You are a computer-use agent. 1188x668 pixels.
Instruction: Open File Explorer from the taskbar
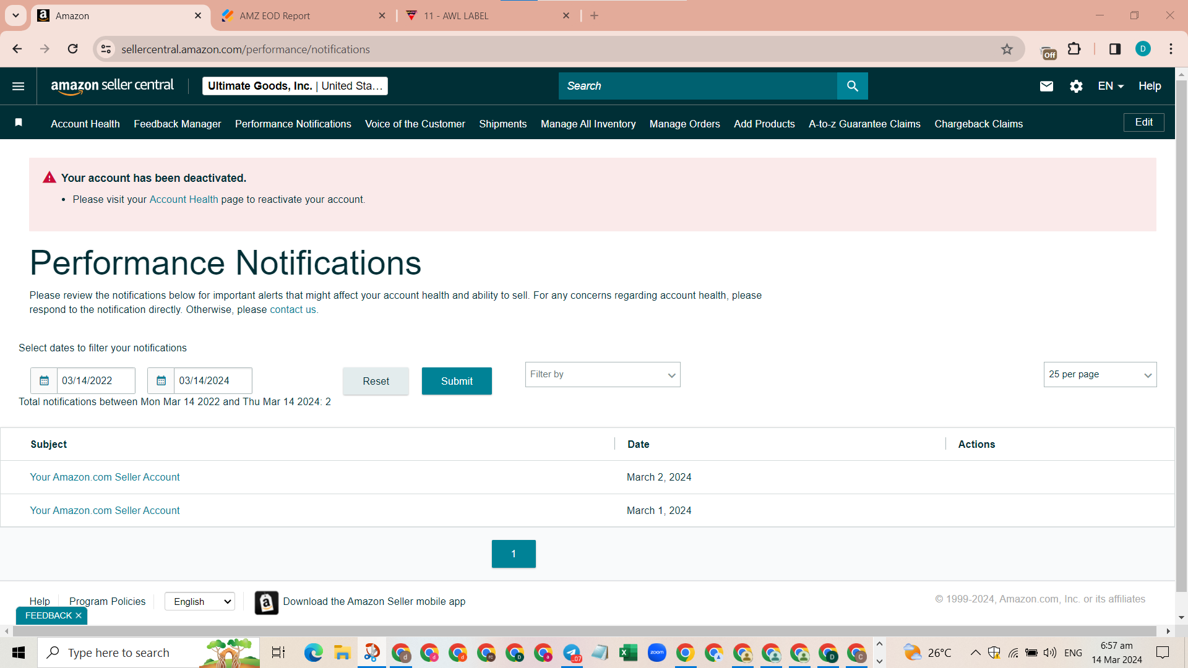click(342, 653)
